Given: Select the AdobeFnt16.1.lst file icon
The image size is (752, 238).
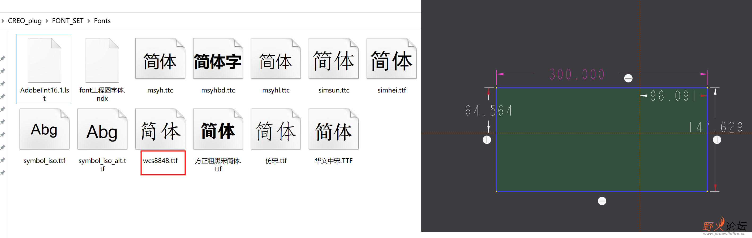Looking at the screenshot, I should [44, 60].
